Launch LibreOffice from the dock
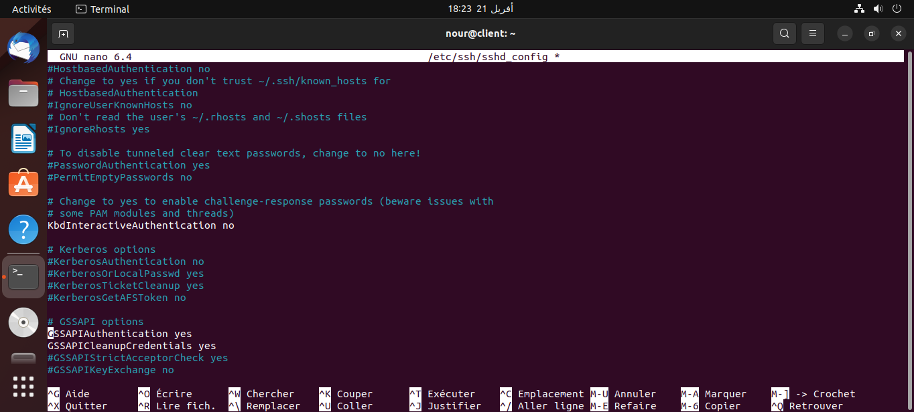 (23, 139)
